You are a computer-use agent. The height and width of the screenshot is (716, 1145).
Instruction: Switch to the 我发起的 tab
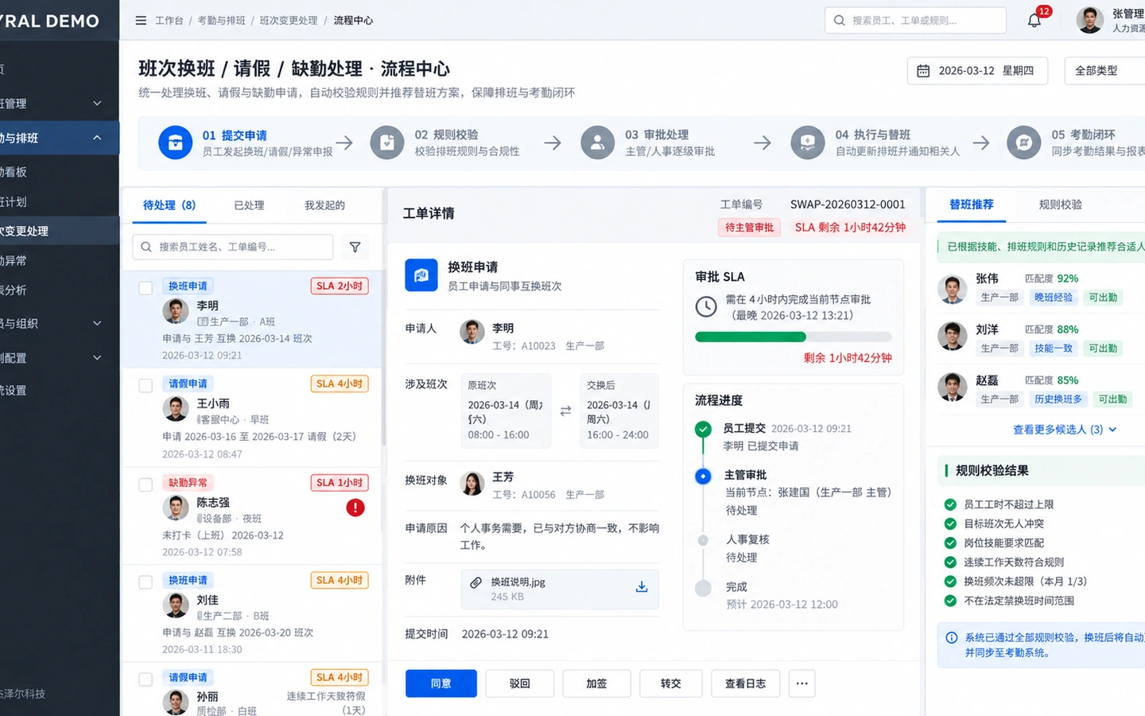coord(324,205)
